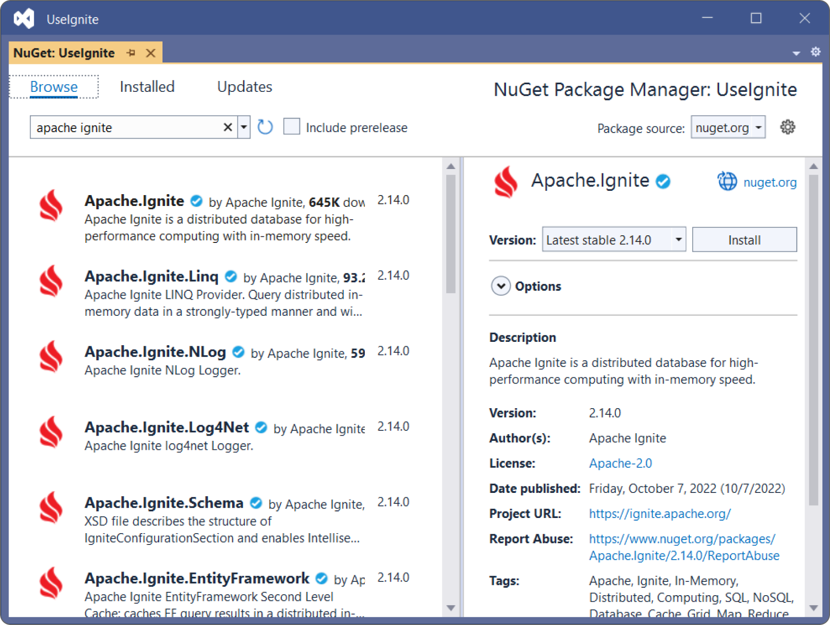Select Apache.Ignite.Linq package flame icon

click(x=51, y=281)
